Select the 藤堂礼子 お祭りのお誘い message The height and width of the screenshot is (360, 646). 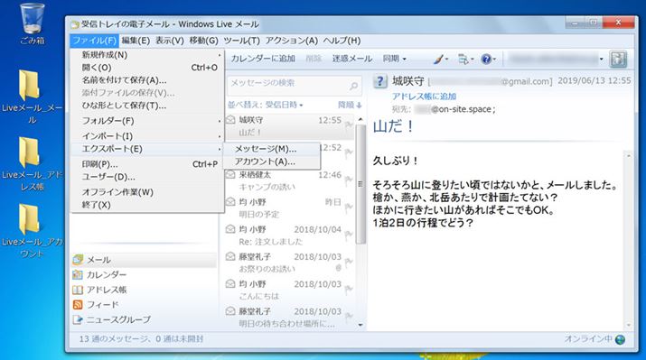coord(289,263)
